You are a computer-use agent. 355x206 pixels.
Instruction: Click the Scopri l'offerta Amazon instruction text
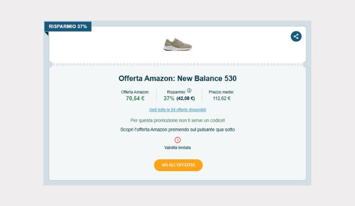177,130
